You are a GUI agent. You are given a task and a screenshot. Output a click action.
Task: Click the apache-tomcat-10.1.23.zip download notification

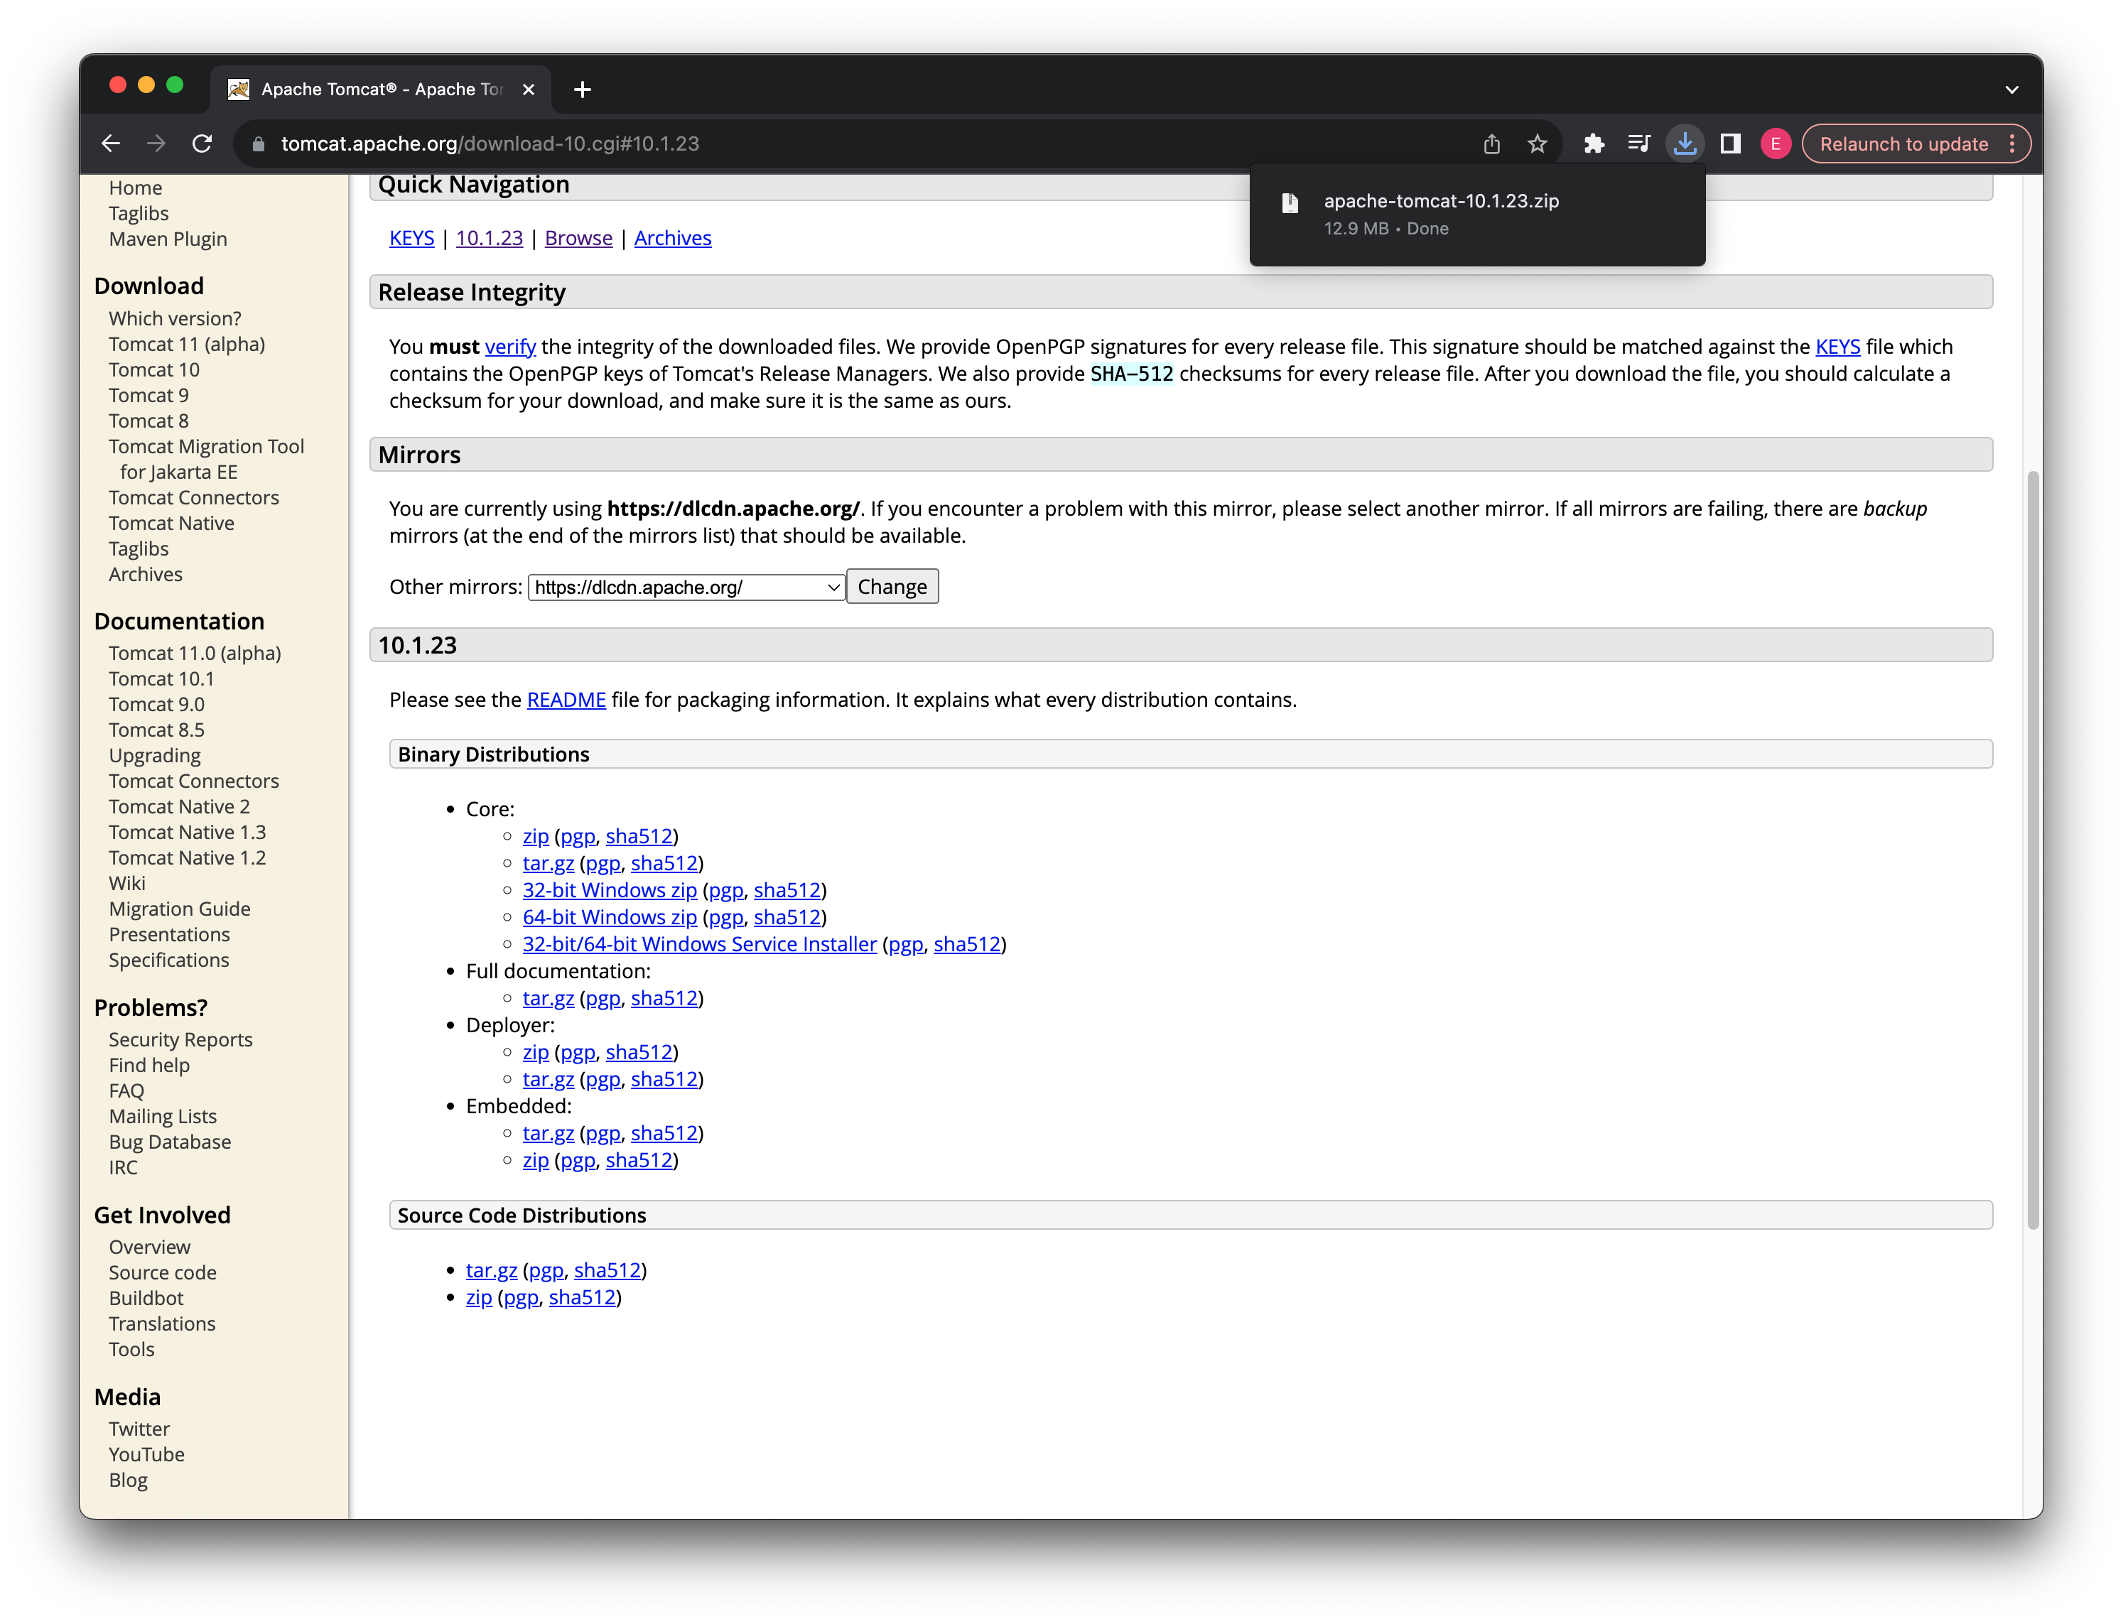coord(1478,213)
